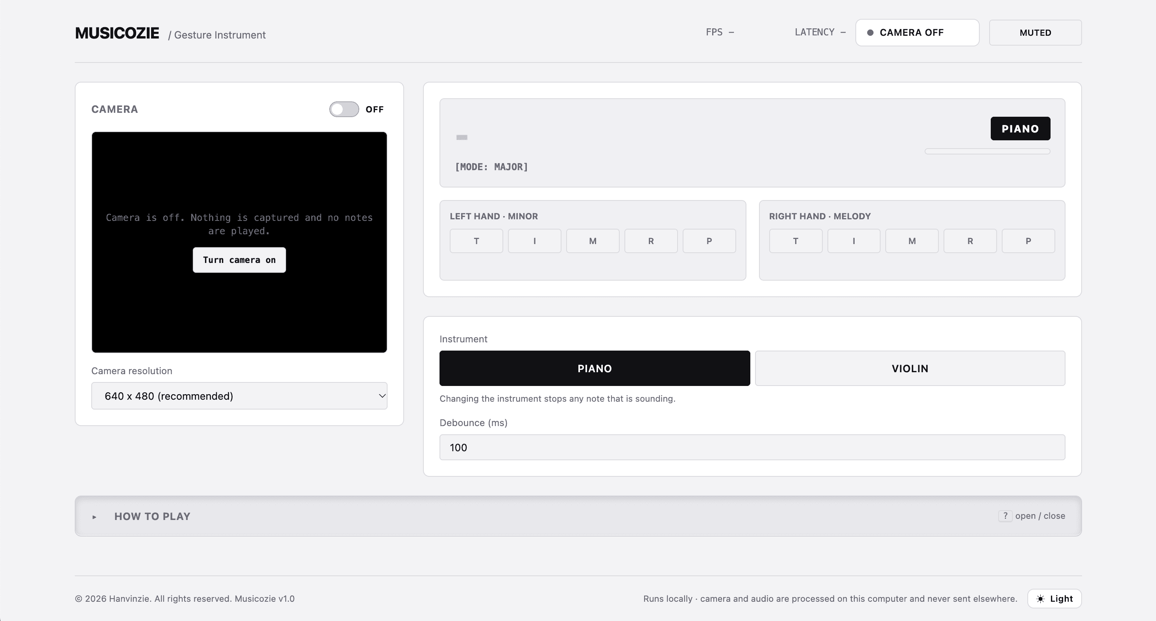Toggle the camera switch on
The image size is (1156, 621).
(x=344, y=109)
